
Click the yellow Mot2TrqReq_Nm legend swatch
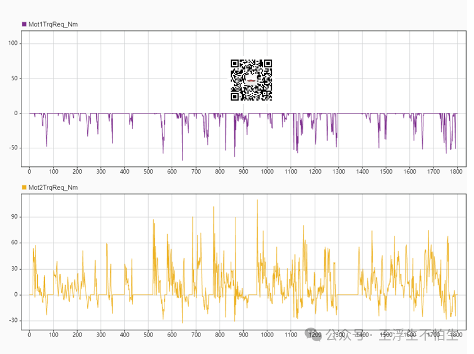pyautogui.click(x=24, y=188)
